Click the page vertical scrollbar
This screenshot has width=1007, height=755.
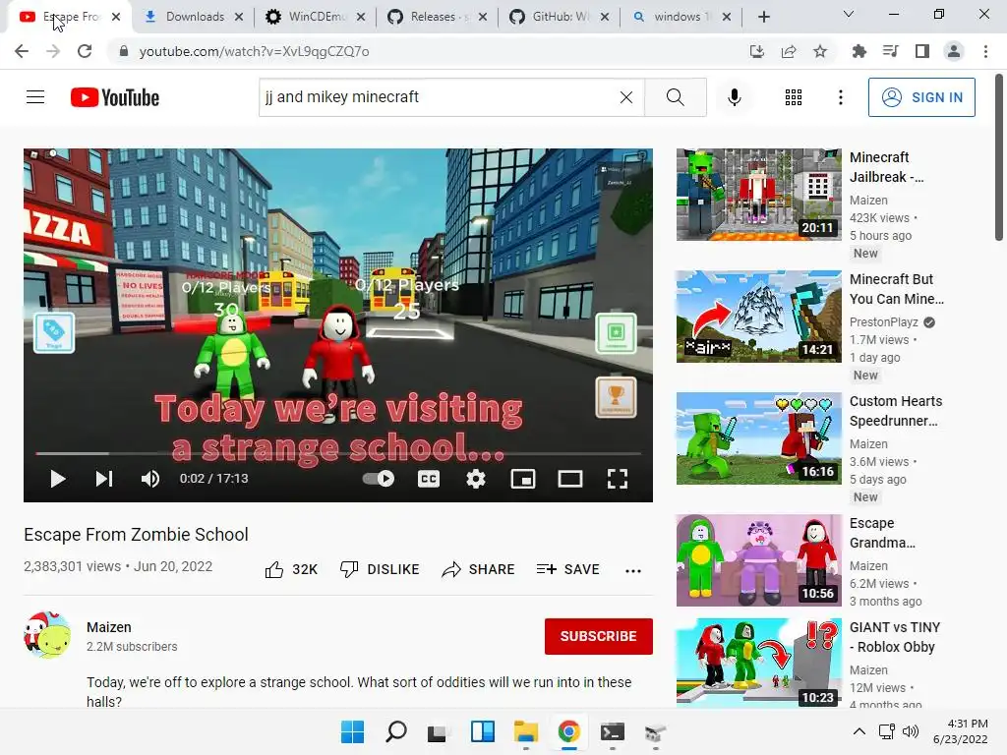999,157
